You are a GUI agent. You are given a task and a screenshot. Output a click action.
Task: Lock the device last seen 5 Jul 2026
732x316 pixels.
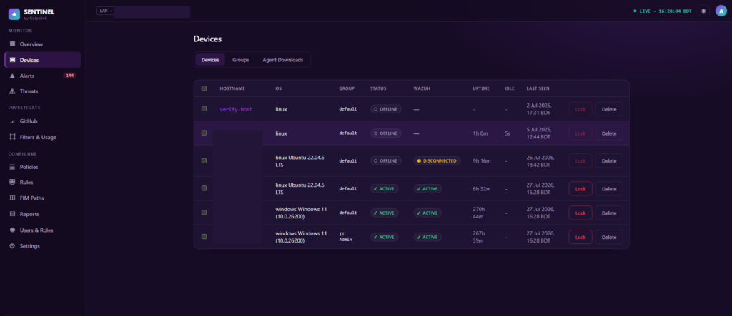click(580, 133)
